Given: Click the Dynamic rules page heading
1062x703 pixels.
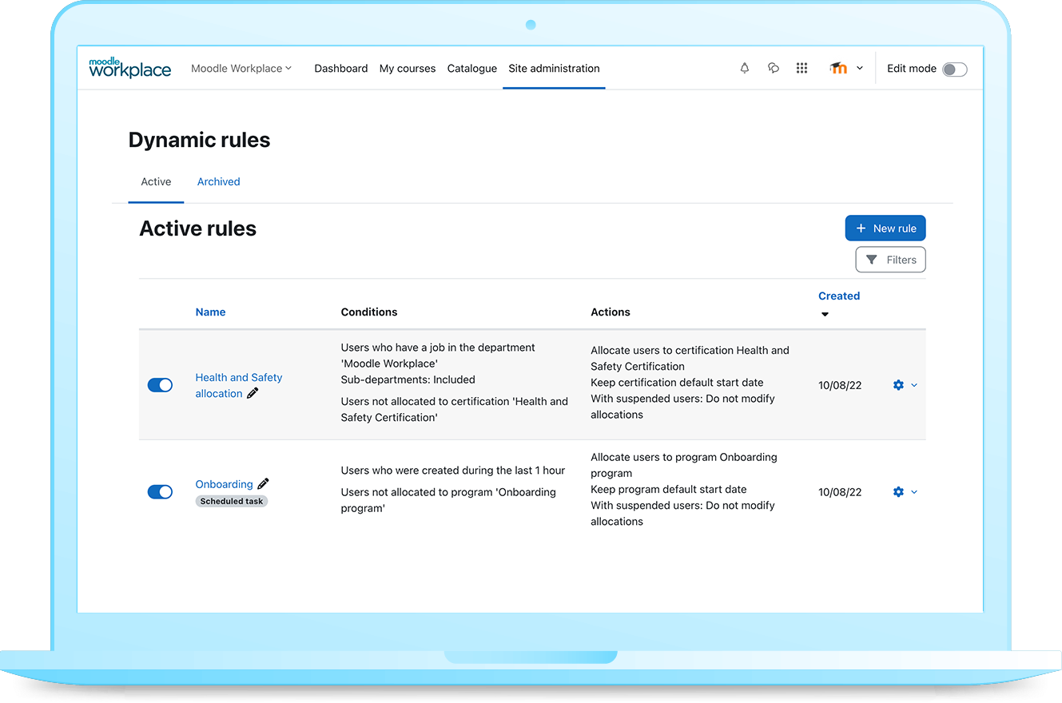Looking at the screenshot, I should [x=200, y=141].
